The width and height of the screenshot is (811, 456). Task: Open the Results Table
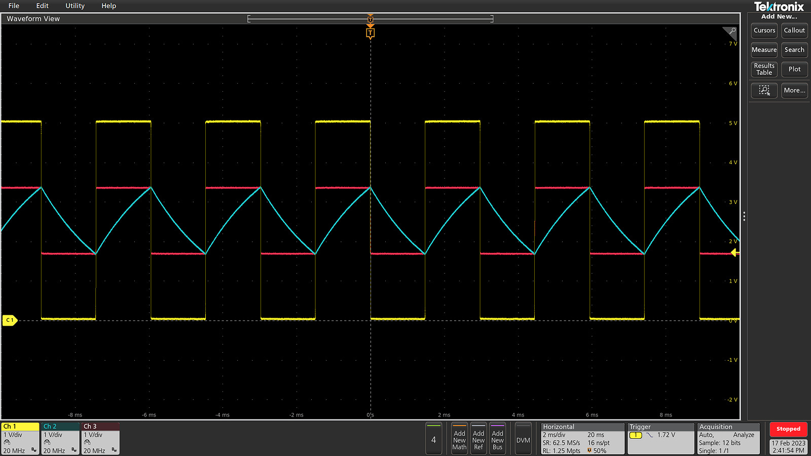[x=764, y=69]
